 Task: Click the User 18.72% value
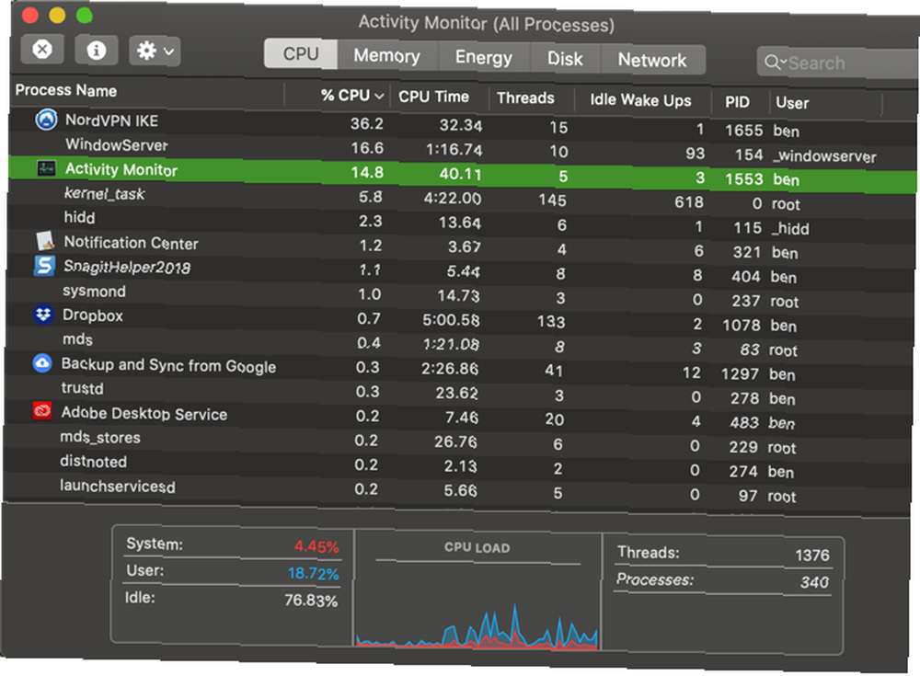(x=313, y=573)
